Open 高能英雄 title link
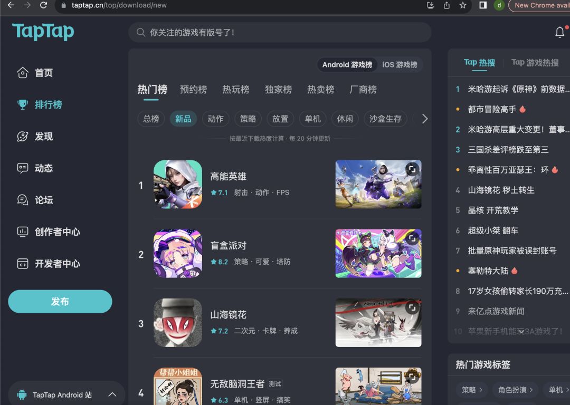The height and width of the screenshot is (405, 570). click(229, 177)
